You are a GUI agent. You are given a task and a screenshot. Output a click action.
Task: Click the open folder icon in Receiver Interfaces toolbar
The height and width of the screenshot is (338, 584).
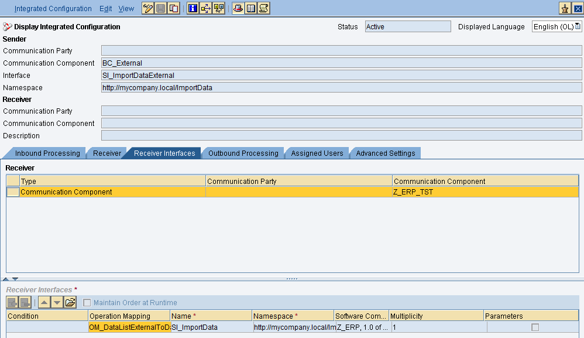(x=70, y=302)
